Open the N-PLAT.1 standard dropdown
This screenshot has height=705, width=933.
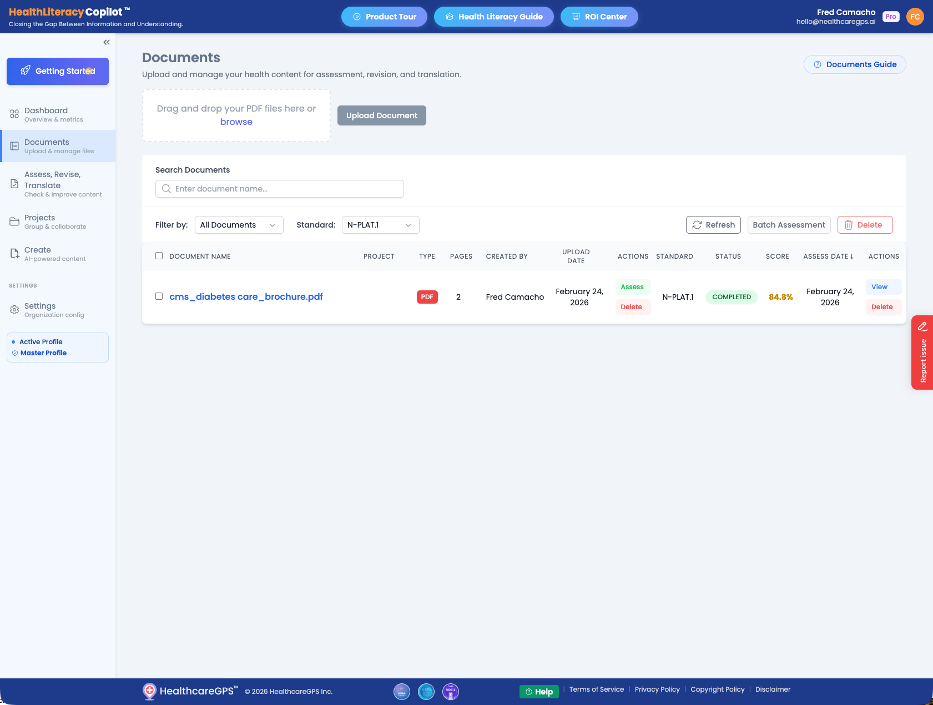pos(380,225)
